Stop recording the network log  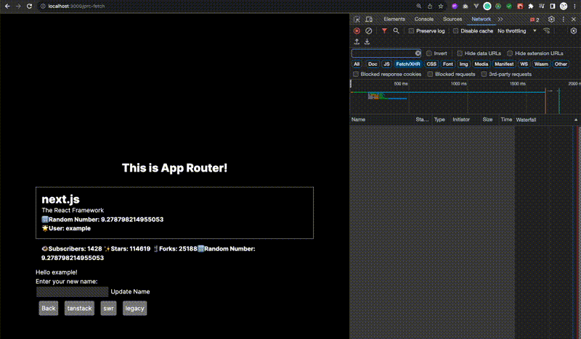357,31
